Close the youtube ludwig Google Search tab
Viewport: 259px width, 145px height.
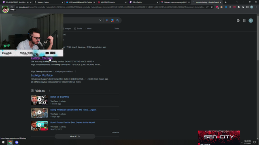(221, 2)
